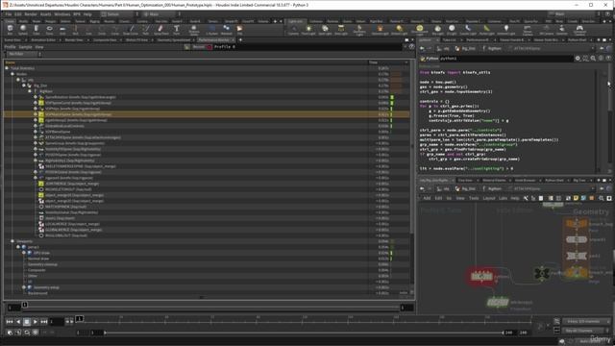Click the python1 red node in network

tap(481, 276)
